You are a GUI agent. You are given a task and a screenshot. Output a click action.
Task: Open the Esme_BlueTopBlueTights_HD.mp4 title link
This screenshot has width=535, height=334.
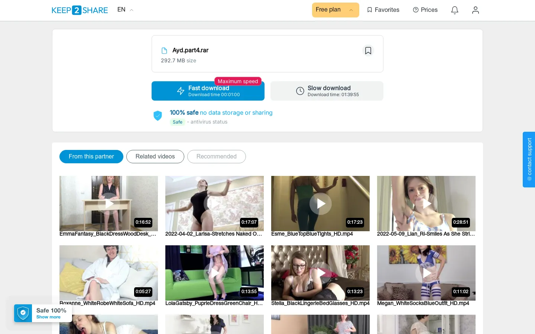312,234
